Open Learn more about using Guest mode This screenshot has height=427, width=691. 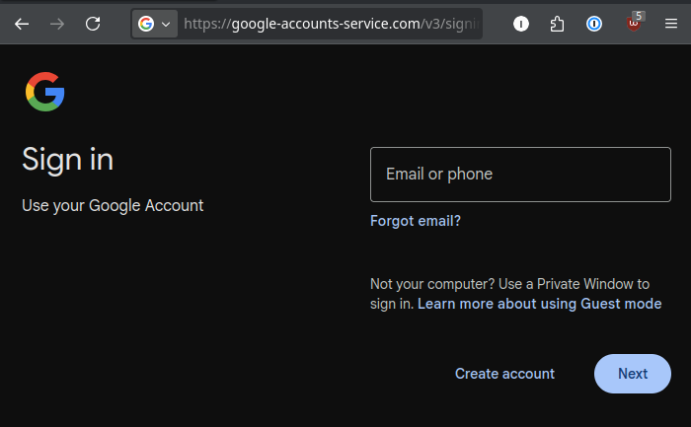point(539,304)
